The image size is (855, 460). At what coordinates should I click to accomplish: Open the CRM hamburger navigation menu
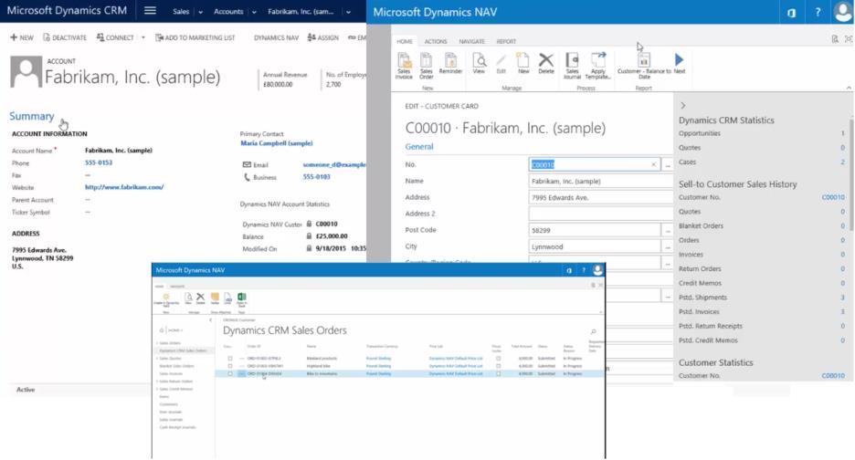(x=150, y=11)
